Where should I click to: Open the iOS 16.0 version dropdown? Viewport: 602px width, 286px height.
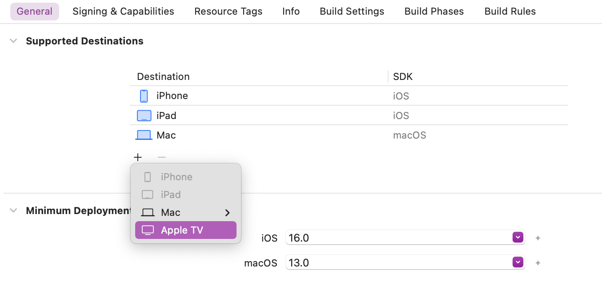click(518, 238)
